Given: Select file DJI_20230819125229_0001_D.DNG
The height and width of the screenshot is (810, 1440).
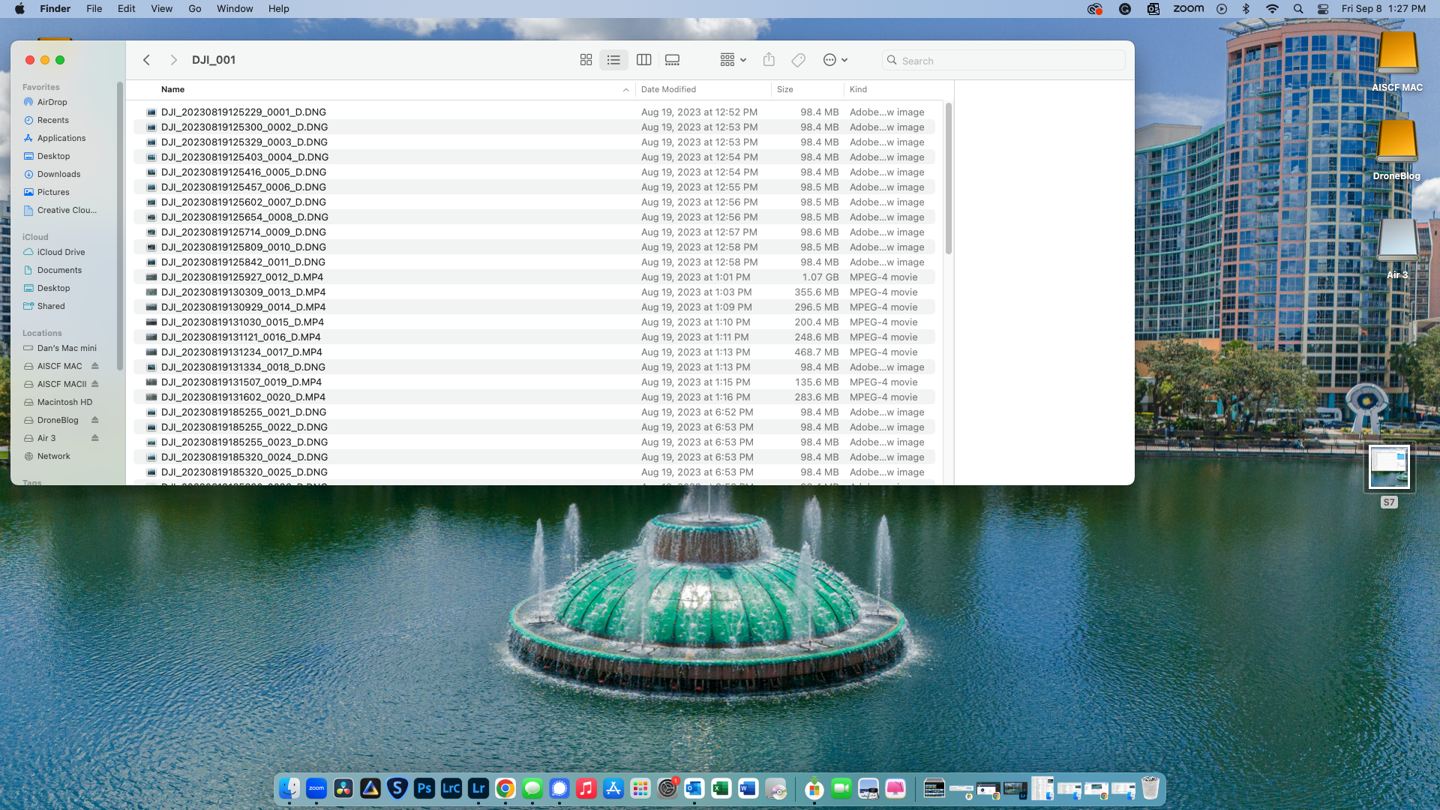Looking at the screenshot, I should 534,112.
